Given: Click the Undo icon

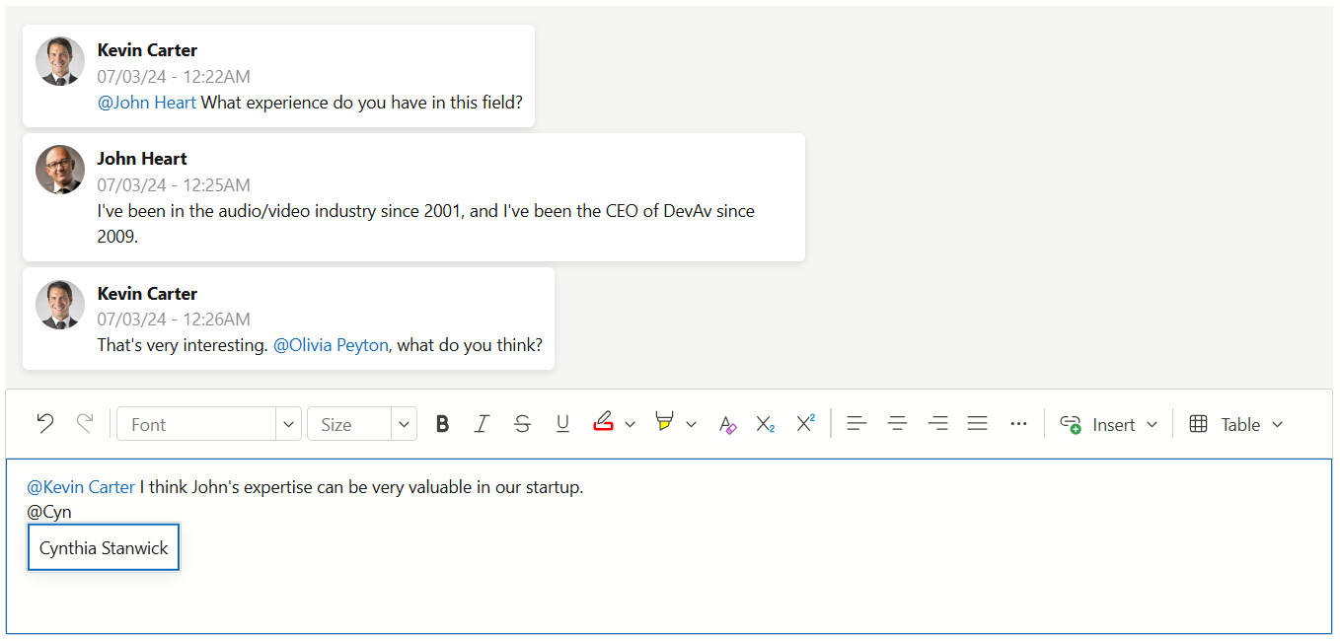Looking at the screenshot, I should [44, 423].
